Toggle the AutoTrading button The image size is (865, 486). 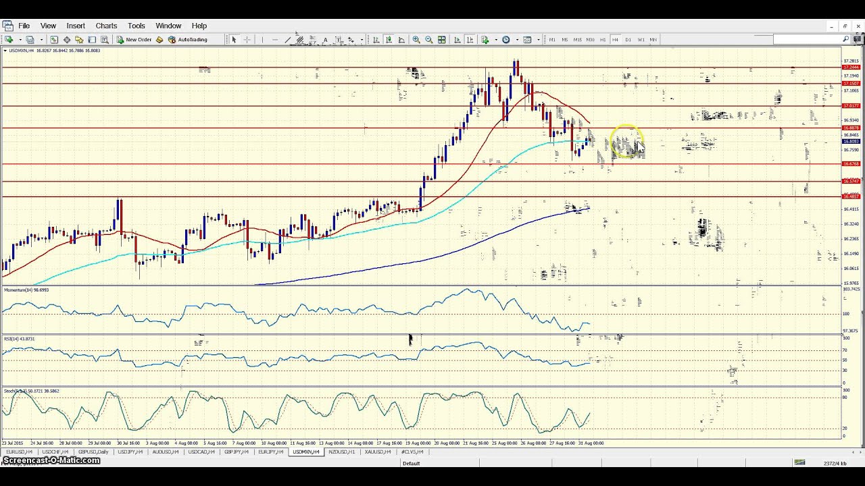[x=187, y=40]
